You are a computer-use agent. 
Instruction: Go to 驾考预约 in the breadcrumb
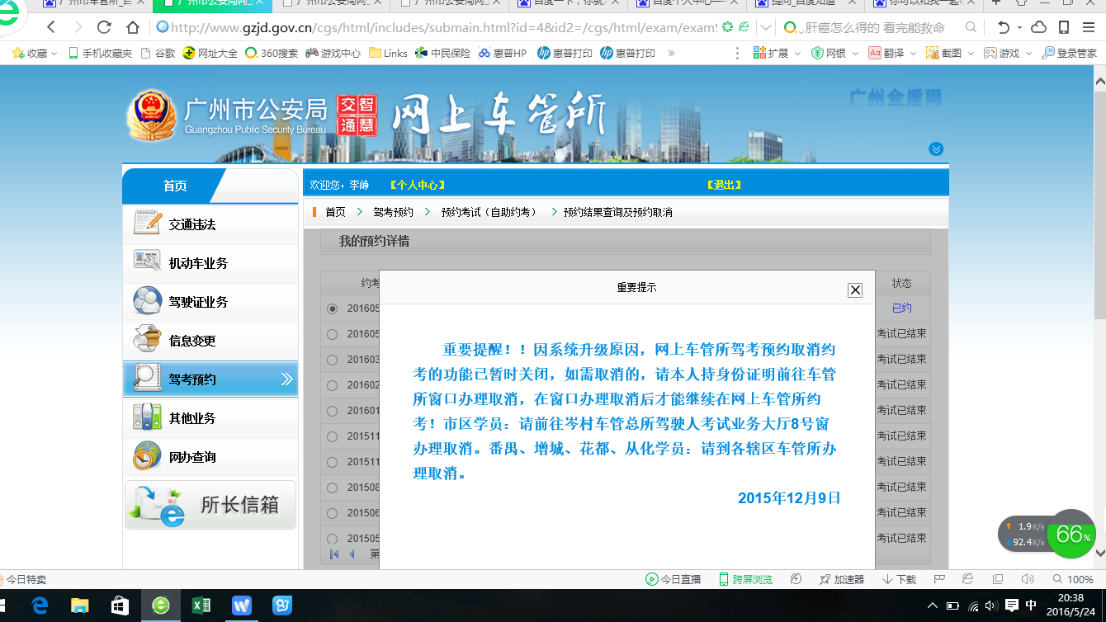[x=393, y=212]
